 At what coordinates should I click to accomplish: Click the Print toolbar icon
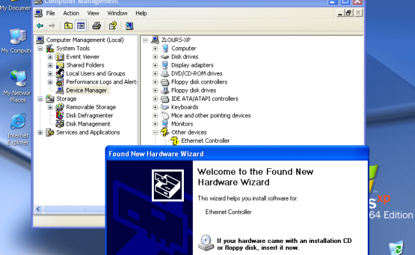tap(96, 25)
